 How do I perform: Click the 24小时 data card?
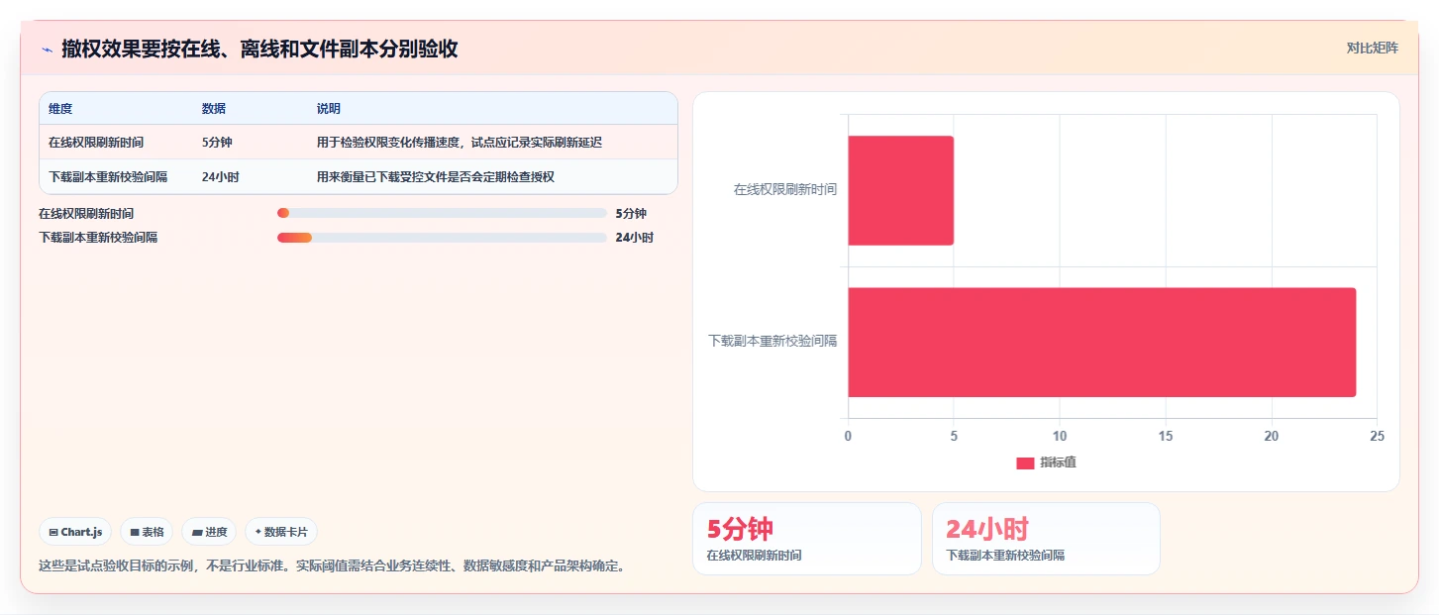click(x=1046, y=539)
